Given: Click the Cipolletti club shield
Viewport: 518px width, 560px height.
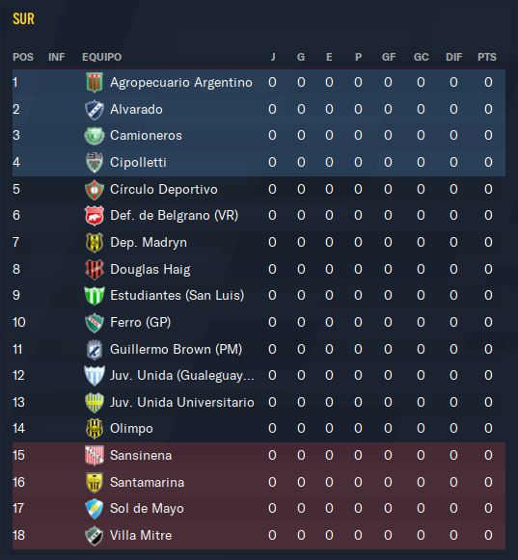Looking at the screenshot, I should [x=95, y=163].
